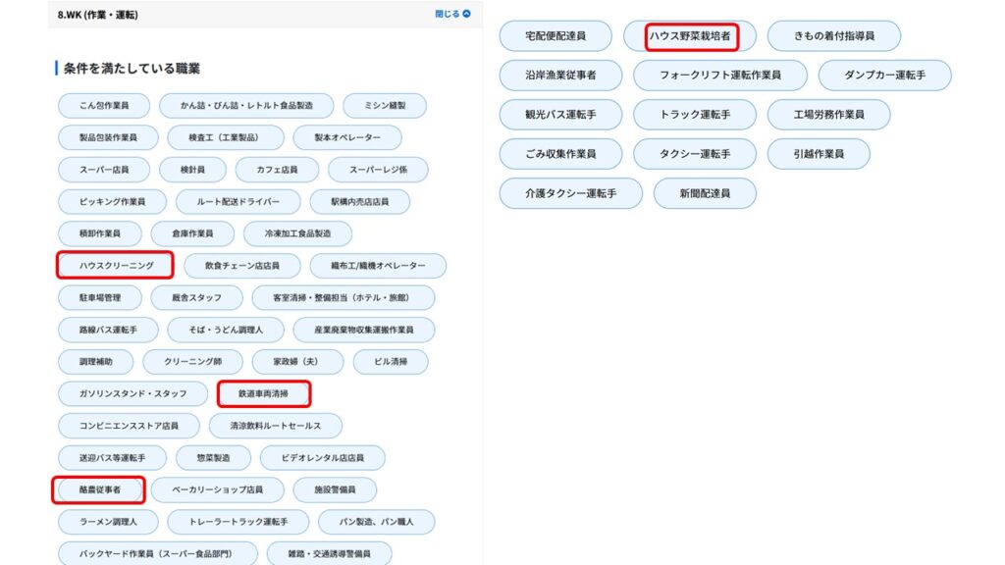Collapse section with 閉じる chevron icon
Viewport: 1005px width, 565px height.
point(452,14)
